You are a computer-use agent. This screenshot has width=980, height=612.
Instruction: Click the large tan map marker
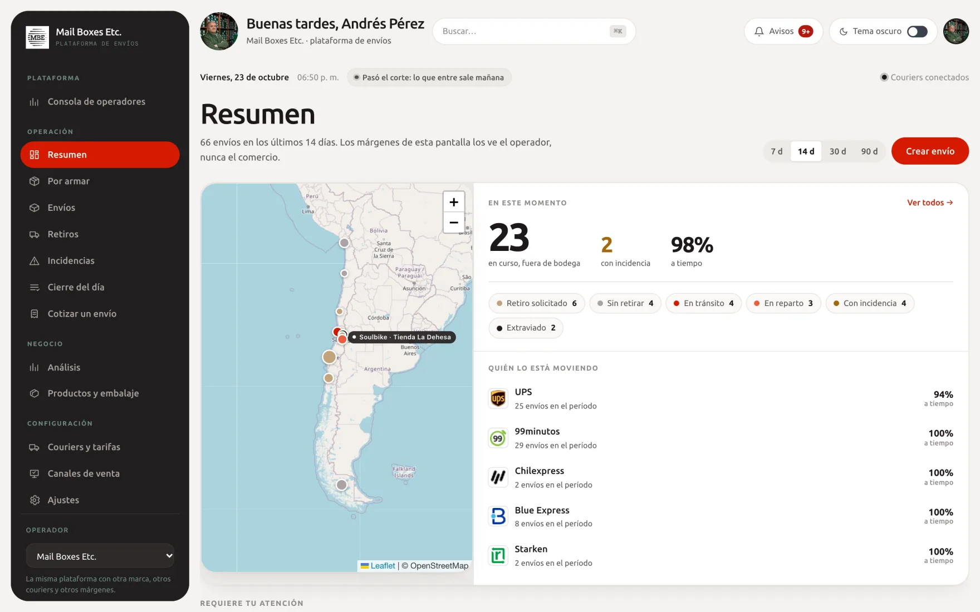[x=329, y=357]
